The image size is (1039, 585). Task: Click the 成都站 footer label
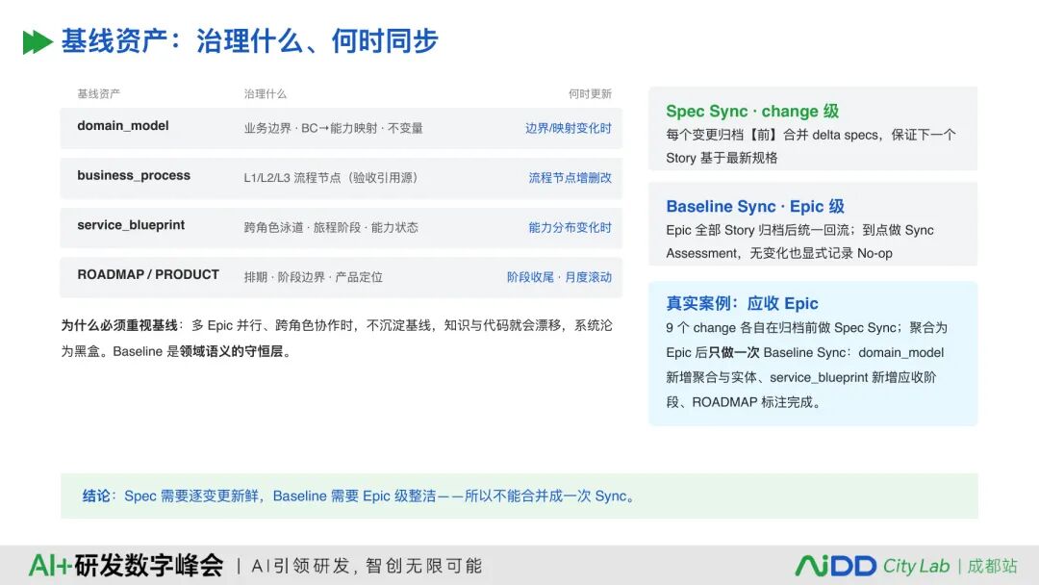tap(992, 566)
